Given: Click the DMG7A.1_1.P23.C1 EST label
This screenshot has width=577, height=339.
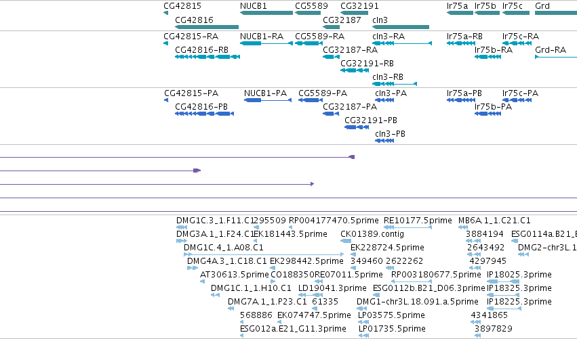Looking at the screenshot, I should [x=267, y=302].
